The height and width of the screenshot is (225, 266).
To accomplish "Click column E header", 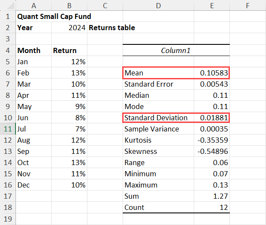I will pyautogui.click(x=212, y=6).
